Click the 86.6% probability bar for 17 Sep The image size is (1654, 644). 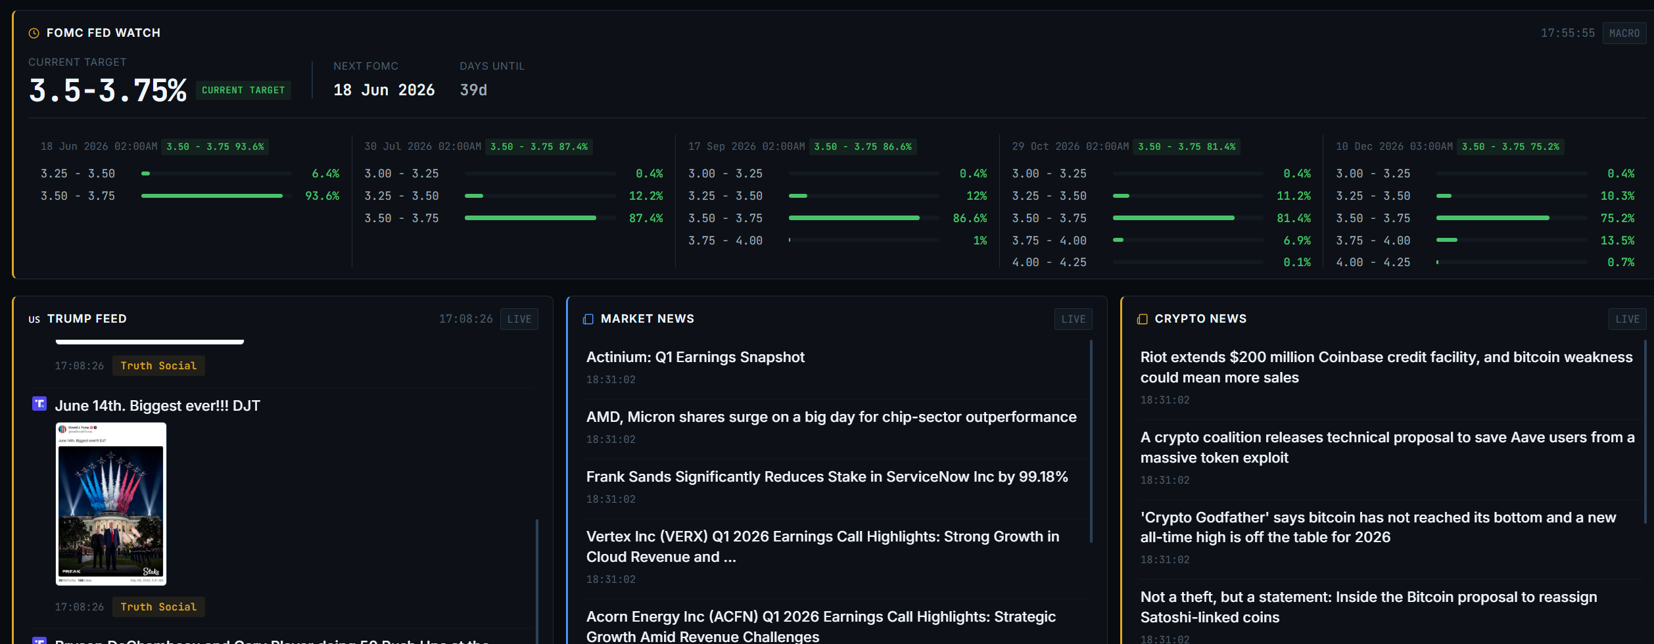(x=864, y=218)
